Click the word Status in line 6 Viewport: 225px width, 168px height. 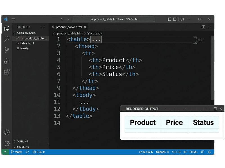112,74
